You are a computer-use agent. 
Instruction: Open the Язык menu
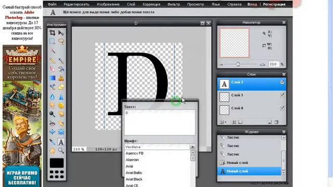[x=216, y=4]
